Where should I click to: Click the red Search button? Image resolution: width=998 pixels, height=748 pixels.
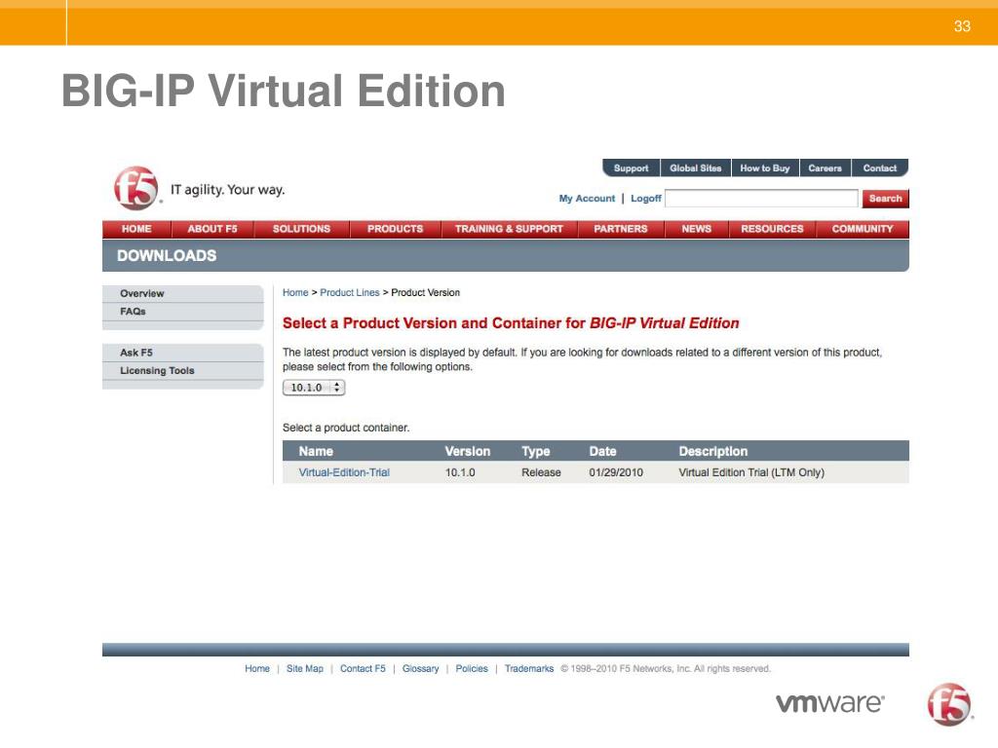pos(885,199)
